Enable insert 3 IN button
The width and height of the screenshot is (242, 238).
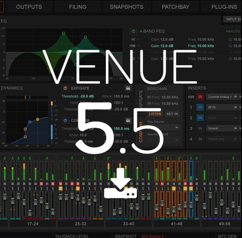point(200,129)
